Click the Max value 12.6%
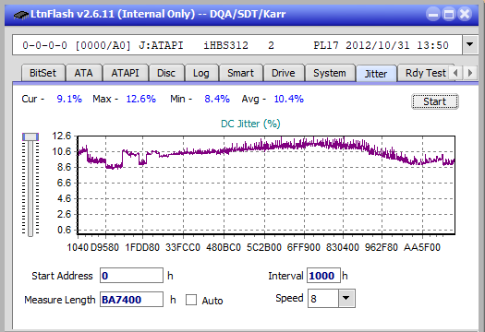This screenshot has width=485, height=332. [141, 99]
